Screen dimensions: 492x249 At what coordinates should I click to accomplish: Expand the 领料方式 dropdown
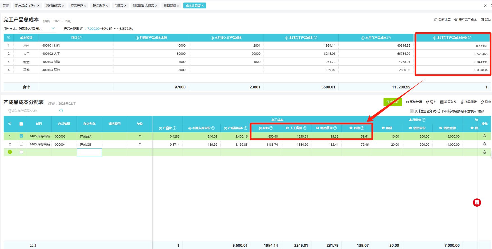pyautogui.click(x=53, y=28)
